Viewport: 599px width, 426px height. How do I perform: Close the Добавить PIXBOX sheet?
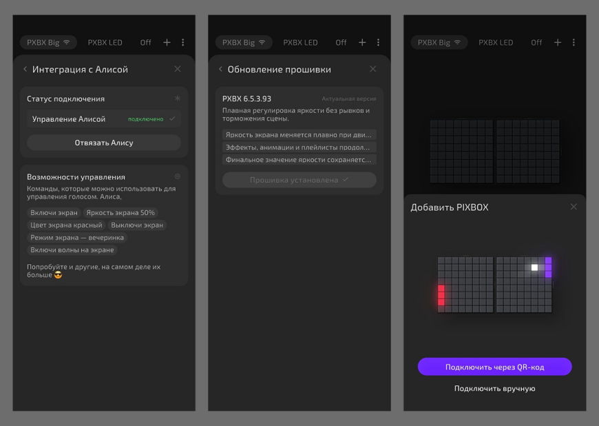tap(574, 207)
